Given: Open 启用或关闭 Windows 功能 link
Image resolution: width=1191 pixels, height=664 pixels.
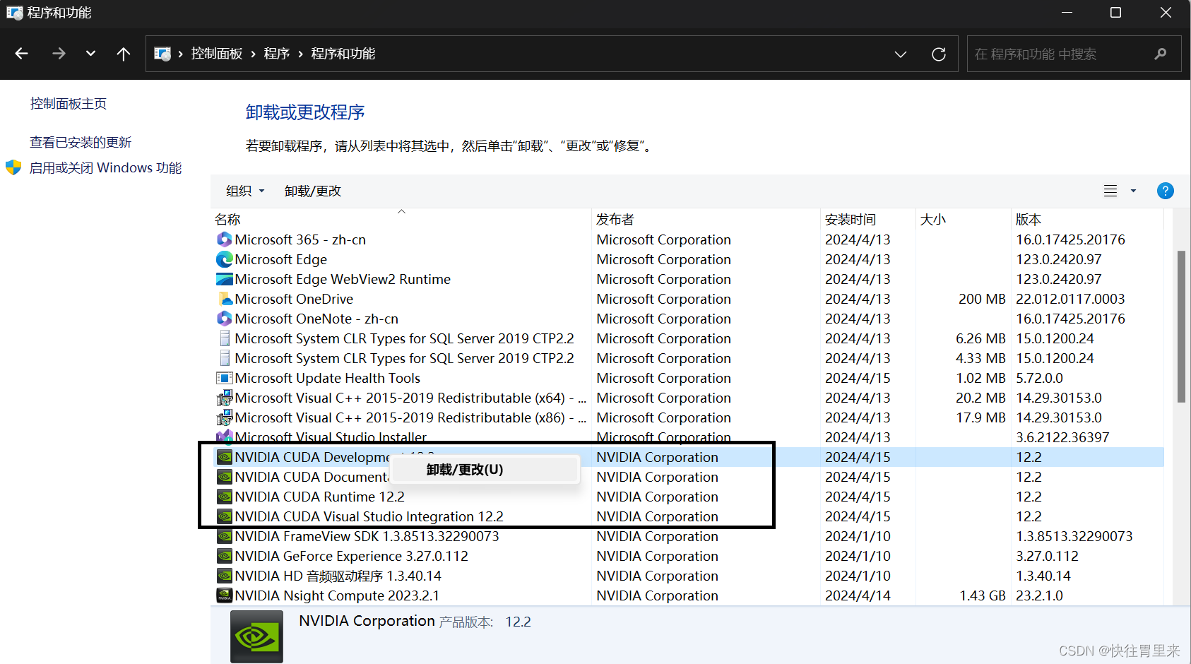Looking at the screenshot, I should (105, 168).
